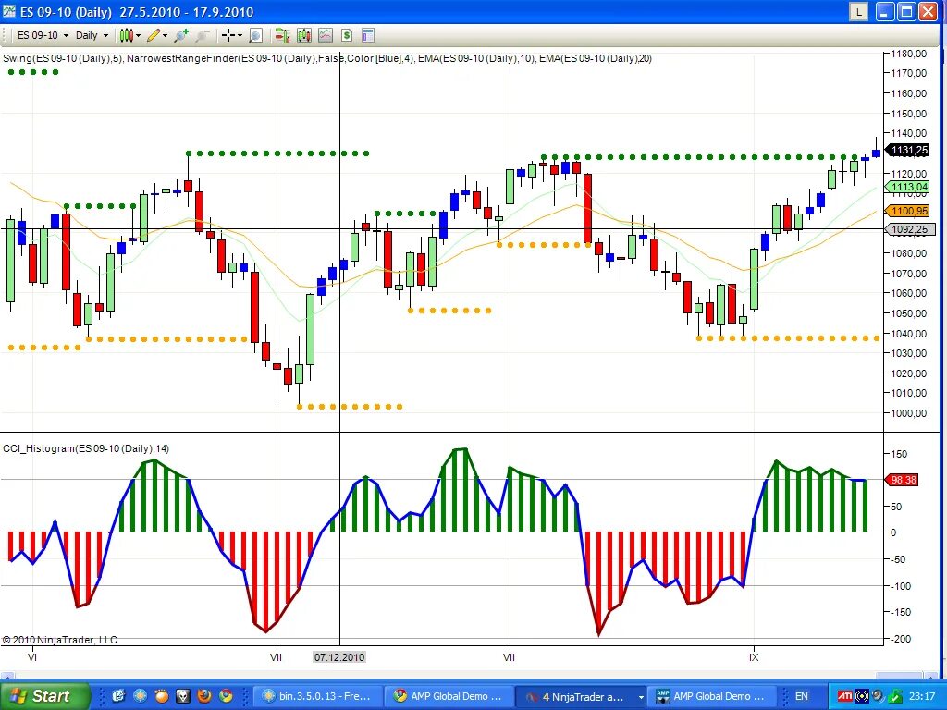Viewport: 947px width, 710px height.
Task: Click the 1000,00 price axis label
Action: (909, 413)
